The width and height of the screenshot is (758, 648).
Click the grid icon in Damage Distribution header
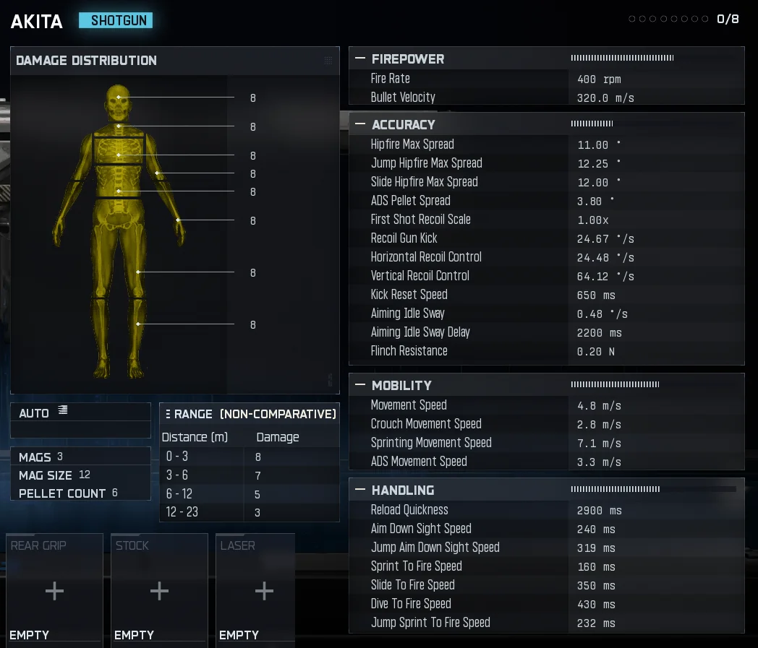(x=328, y=61)
